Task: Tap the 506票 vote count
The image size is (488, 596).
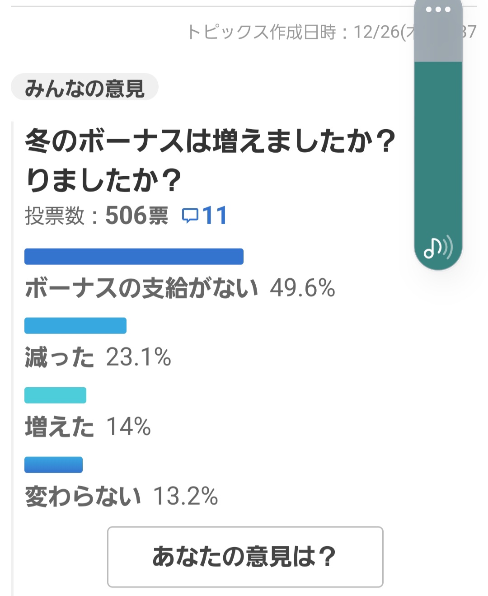Action: (x=136, y=216)
